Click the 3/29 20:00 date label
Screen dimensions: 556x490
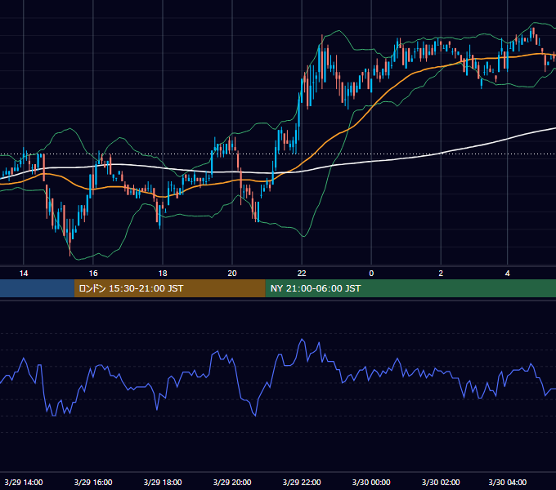[x=232, y=482]
